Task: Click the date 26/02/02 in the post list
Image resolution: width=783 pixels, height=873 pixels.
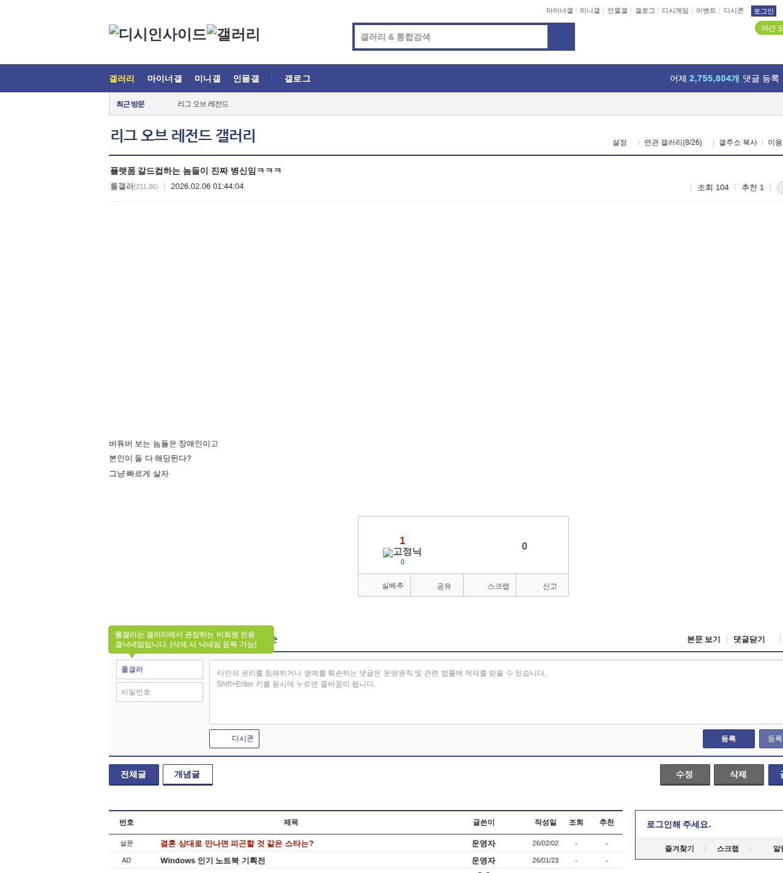Action: coord(545,844)
